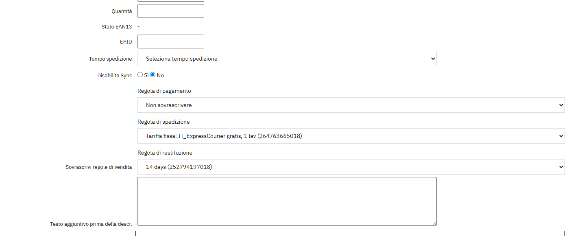Viewport: 584px width, 236px height.
Task: Click the partially visible field above Quantità
Action: [x=171, y=1]
